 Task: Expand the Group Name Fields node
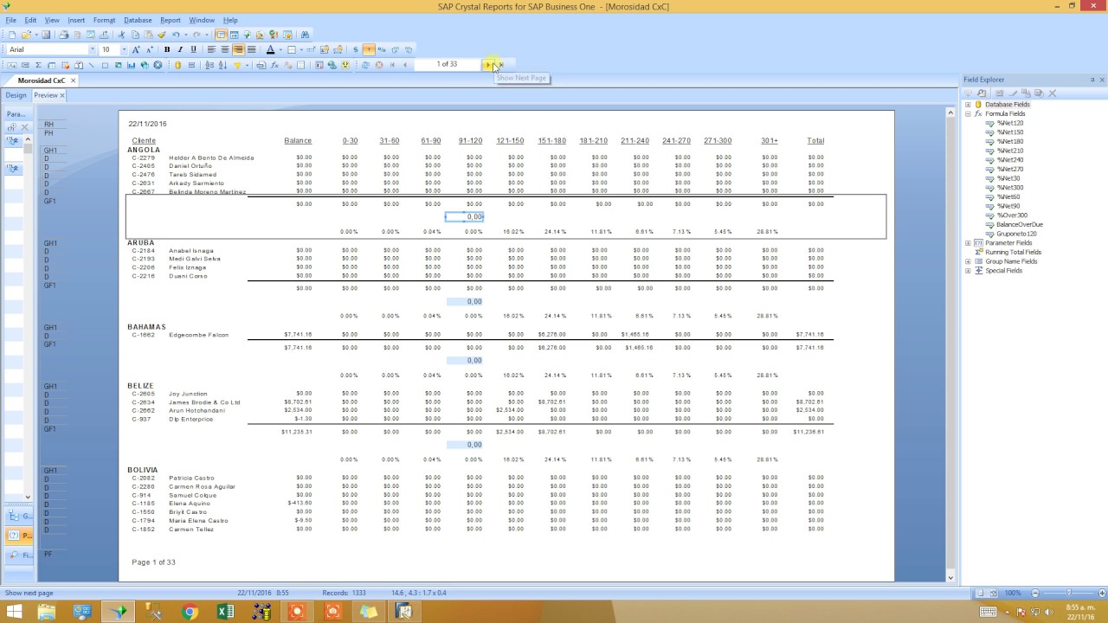(968, 261)
